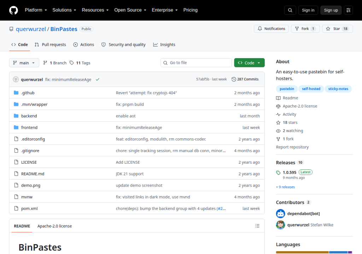The height and width of the screenshot is (254, 362).
Task: Click the book icon next to Readme
Action: tap(279, 98)
